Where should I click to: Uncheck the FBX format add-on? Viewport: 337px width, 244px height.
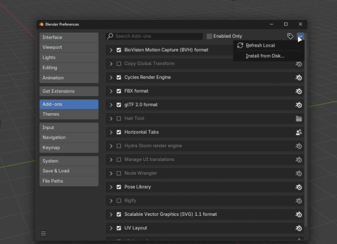coord(119,91)
